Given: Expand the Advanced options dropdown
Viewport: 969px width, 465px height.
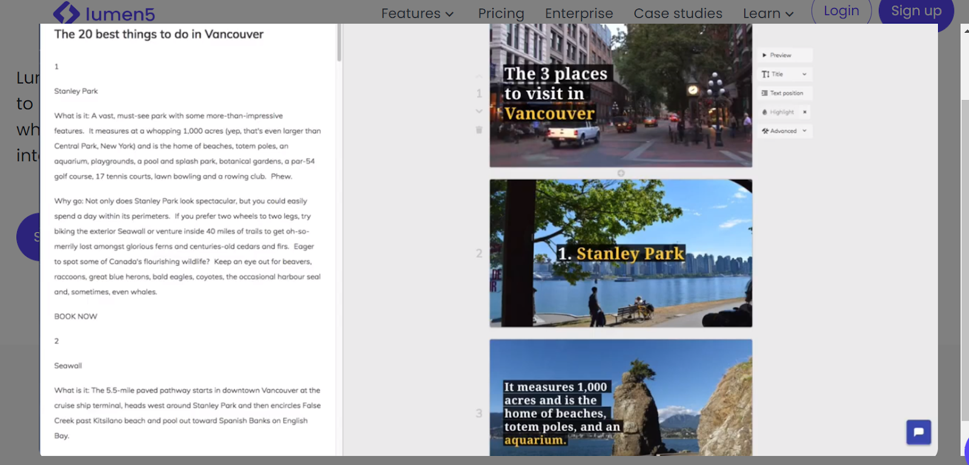Looking at the screenshot, I should tap(784, 131).
